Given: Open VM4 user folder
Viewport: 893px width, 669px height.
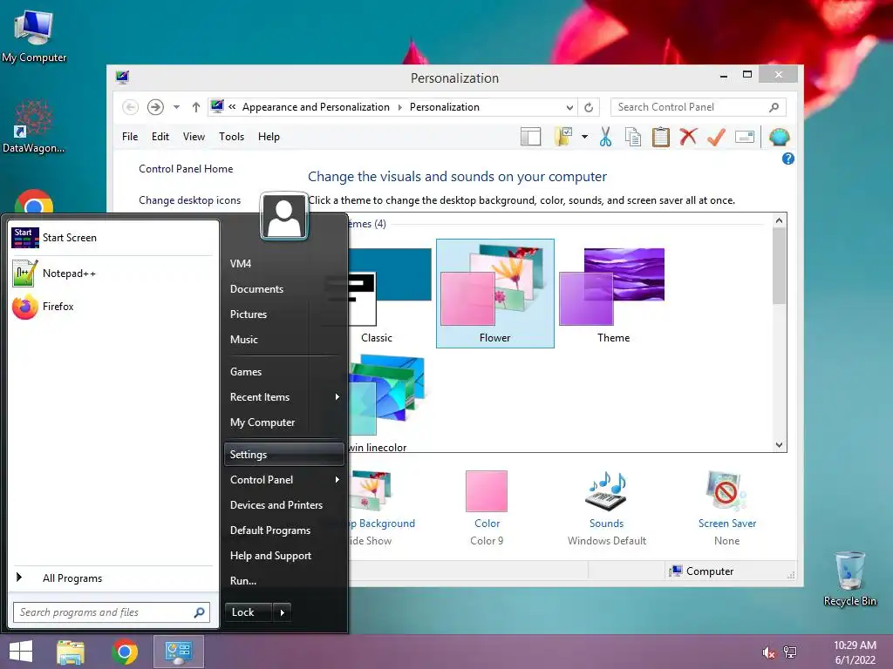Looking at the screenshot, I should (x=283, y=264).
